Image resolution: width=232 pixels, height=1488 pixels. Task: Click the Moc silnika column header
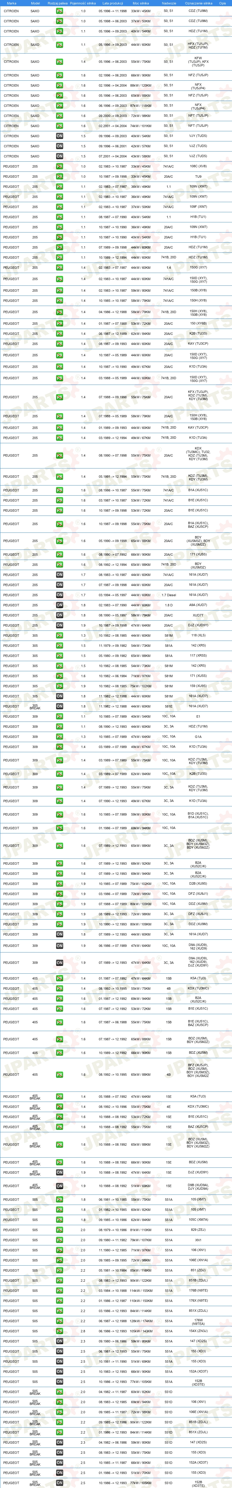[x=141, y=3]
